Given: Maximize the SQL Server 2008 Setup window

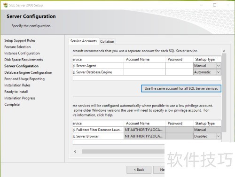Looking at the screenshot, I should point(215,5).
